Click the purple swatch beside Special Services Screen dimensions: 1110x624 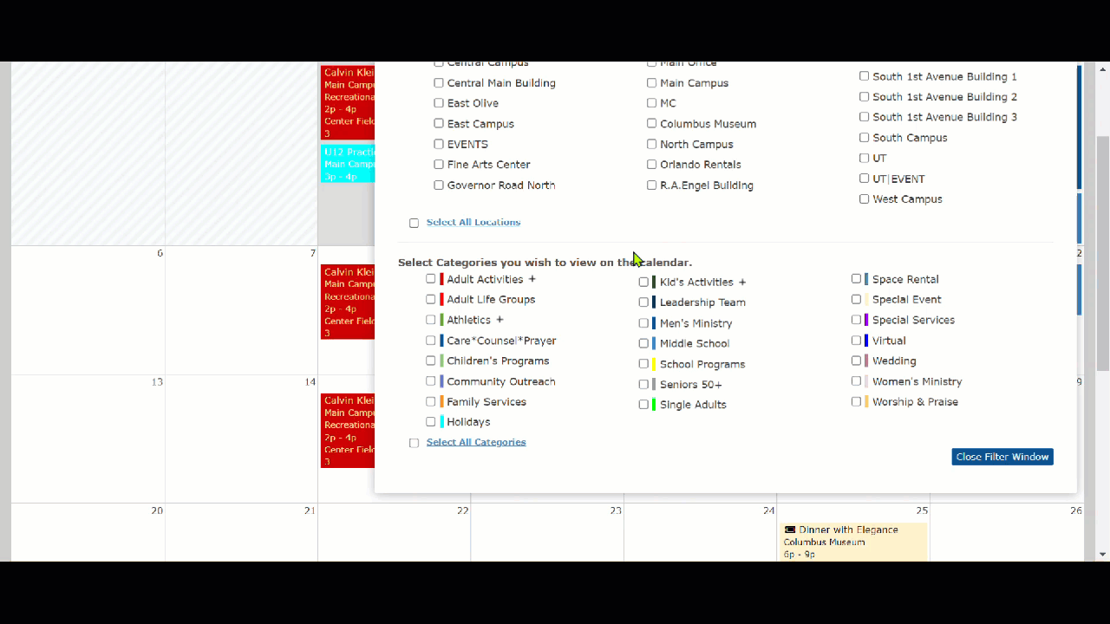(866, 320)
